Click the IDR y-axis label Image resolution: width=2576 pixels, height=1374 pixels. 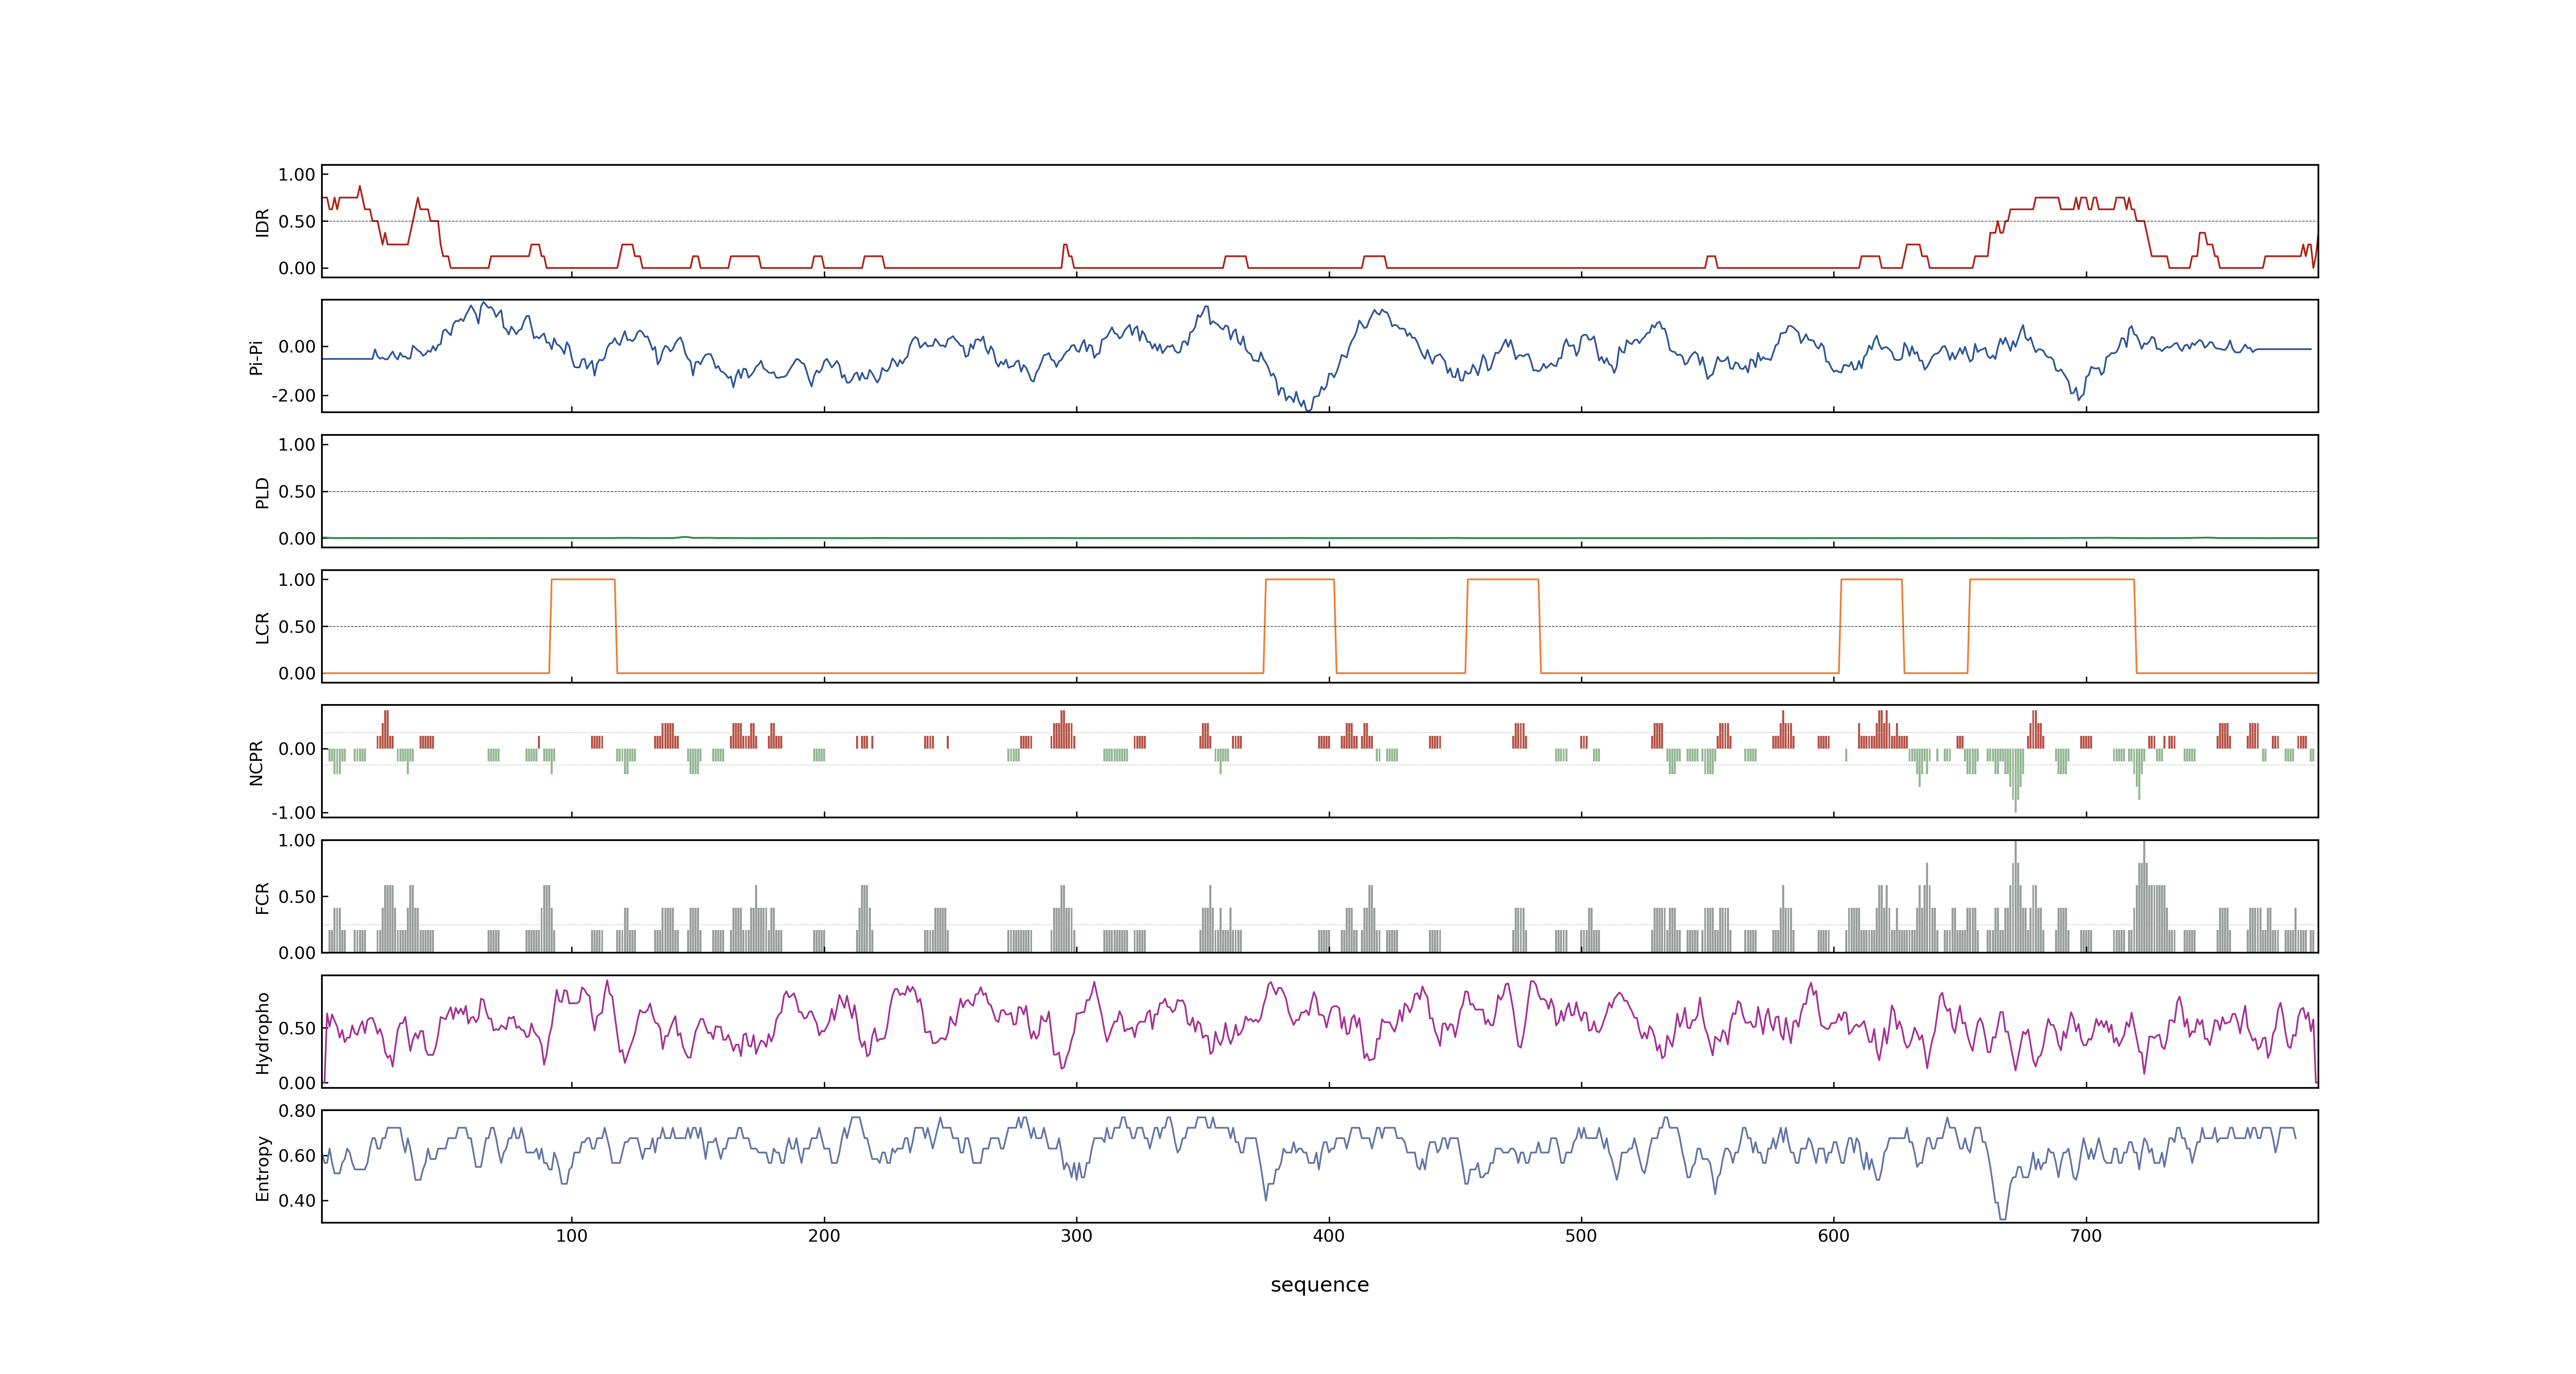[x=263, y=222]
